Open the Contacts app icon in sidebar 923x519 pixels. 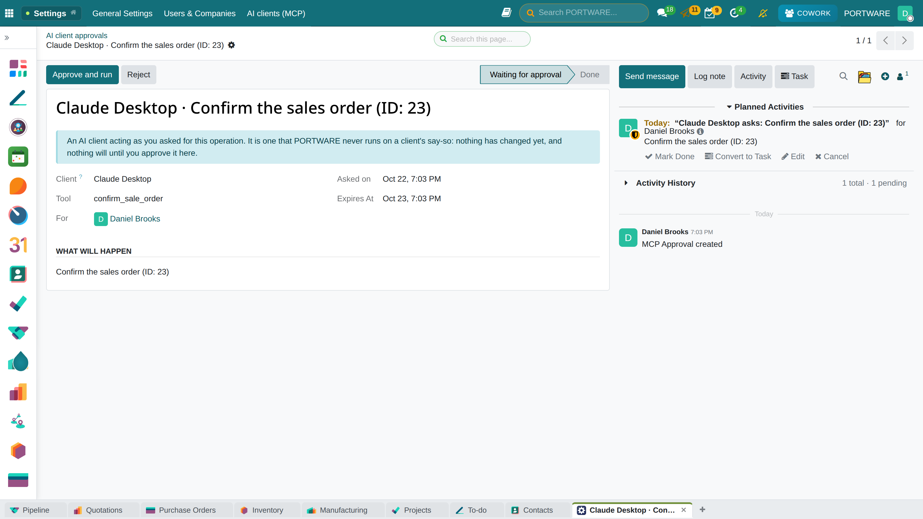click(18, 274)
